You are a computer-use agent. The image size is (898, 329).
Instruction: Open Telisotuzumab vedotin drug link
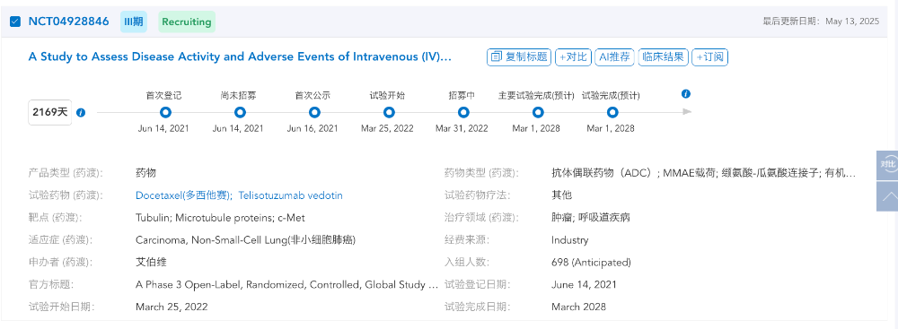coord(290,195)
